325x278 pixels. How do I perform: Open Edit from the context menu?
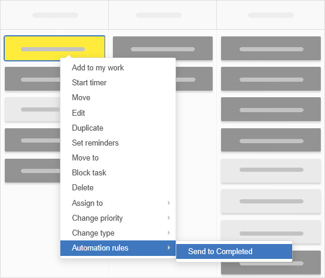[118, 113]
